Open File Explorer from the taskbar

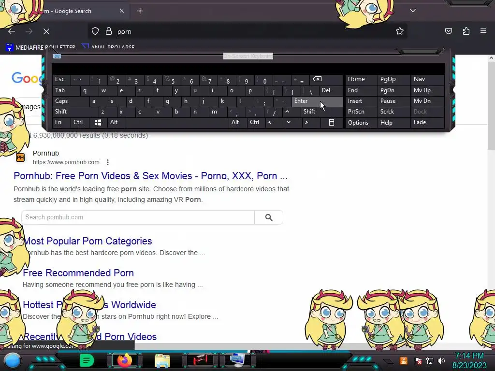pos(162,361)
